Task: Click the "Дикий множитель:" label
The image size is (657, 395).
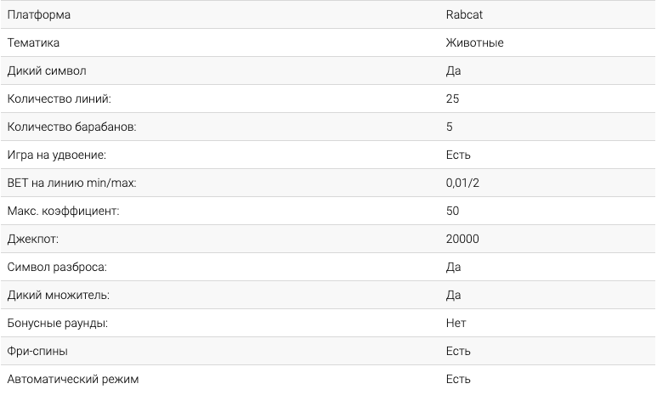Action: tap(59, 295)
